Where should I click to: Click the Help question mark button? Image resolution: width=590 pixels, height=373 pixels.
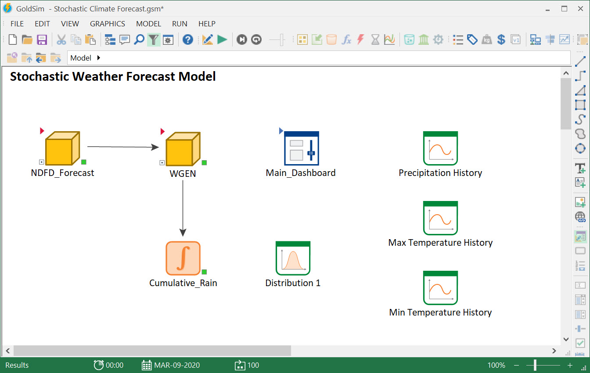[188, 39]
